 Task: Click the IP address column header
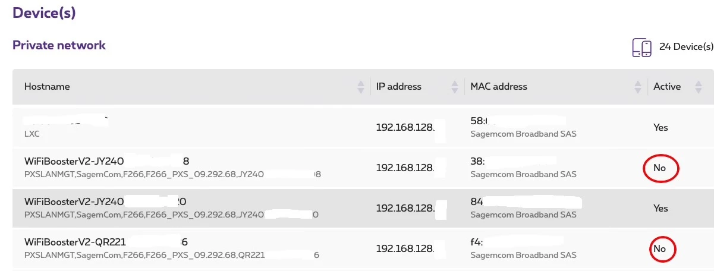tap(399, 87)
